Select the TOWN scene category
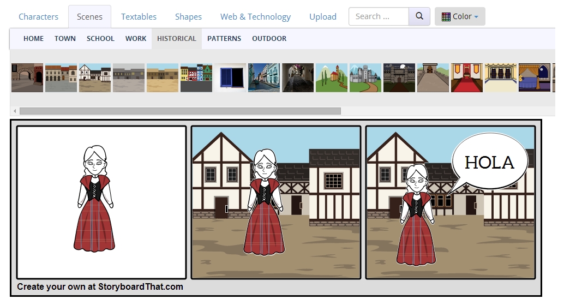Screen dimensions: 564x299 (65, 39)
